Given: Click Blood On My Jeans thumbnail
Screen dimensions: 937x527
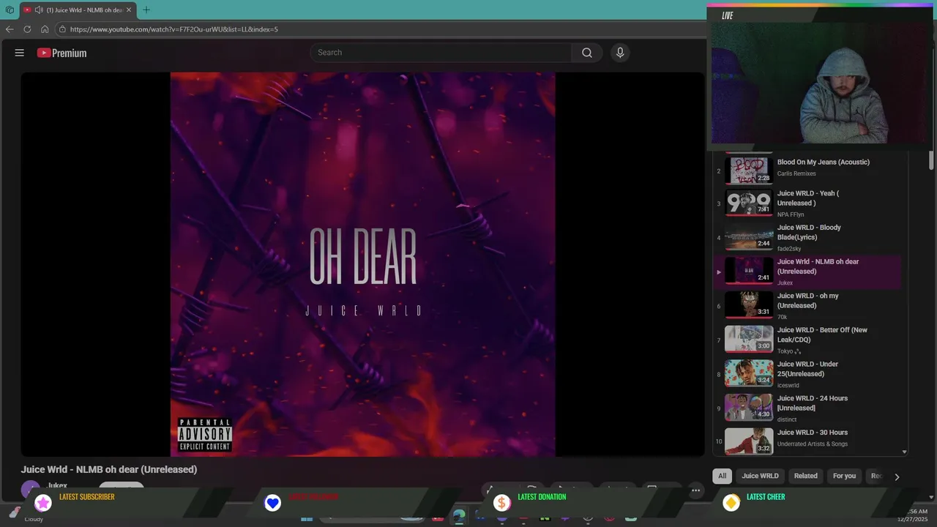Looking at the screenshot, I should pyautogui.click(x=749, y=170).
